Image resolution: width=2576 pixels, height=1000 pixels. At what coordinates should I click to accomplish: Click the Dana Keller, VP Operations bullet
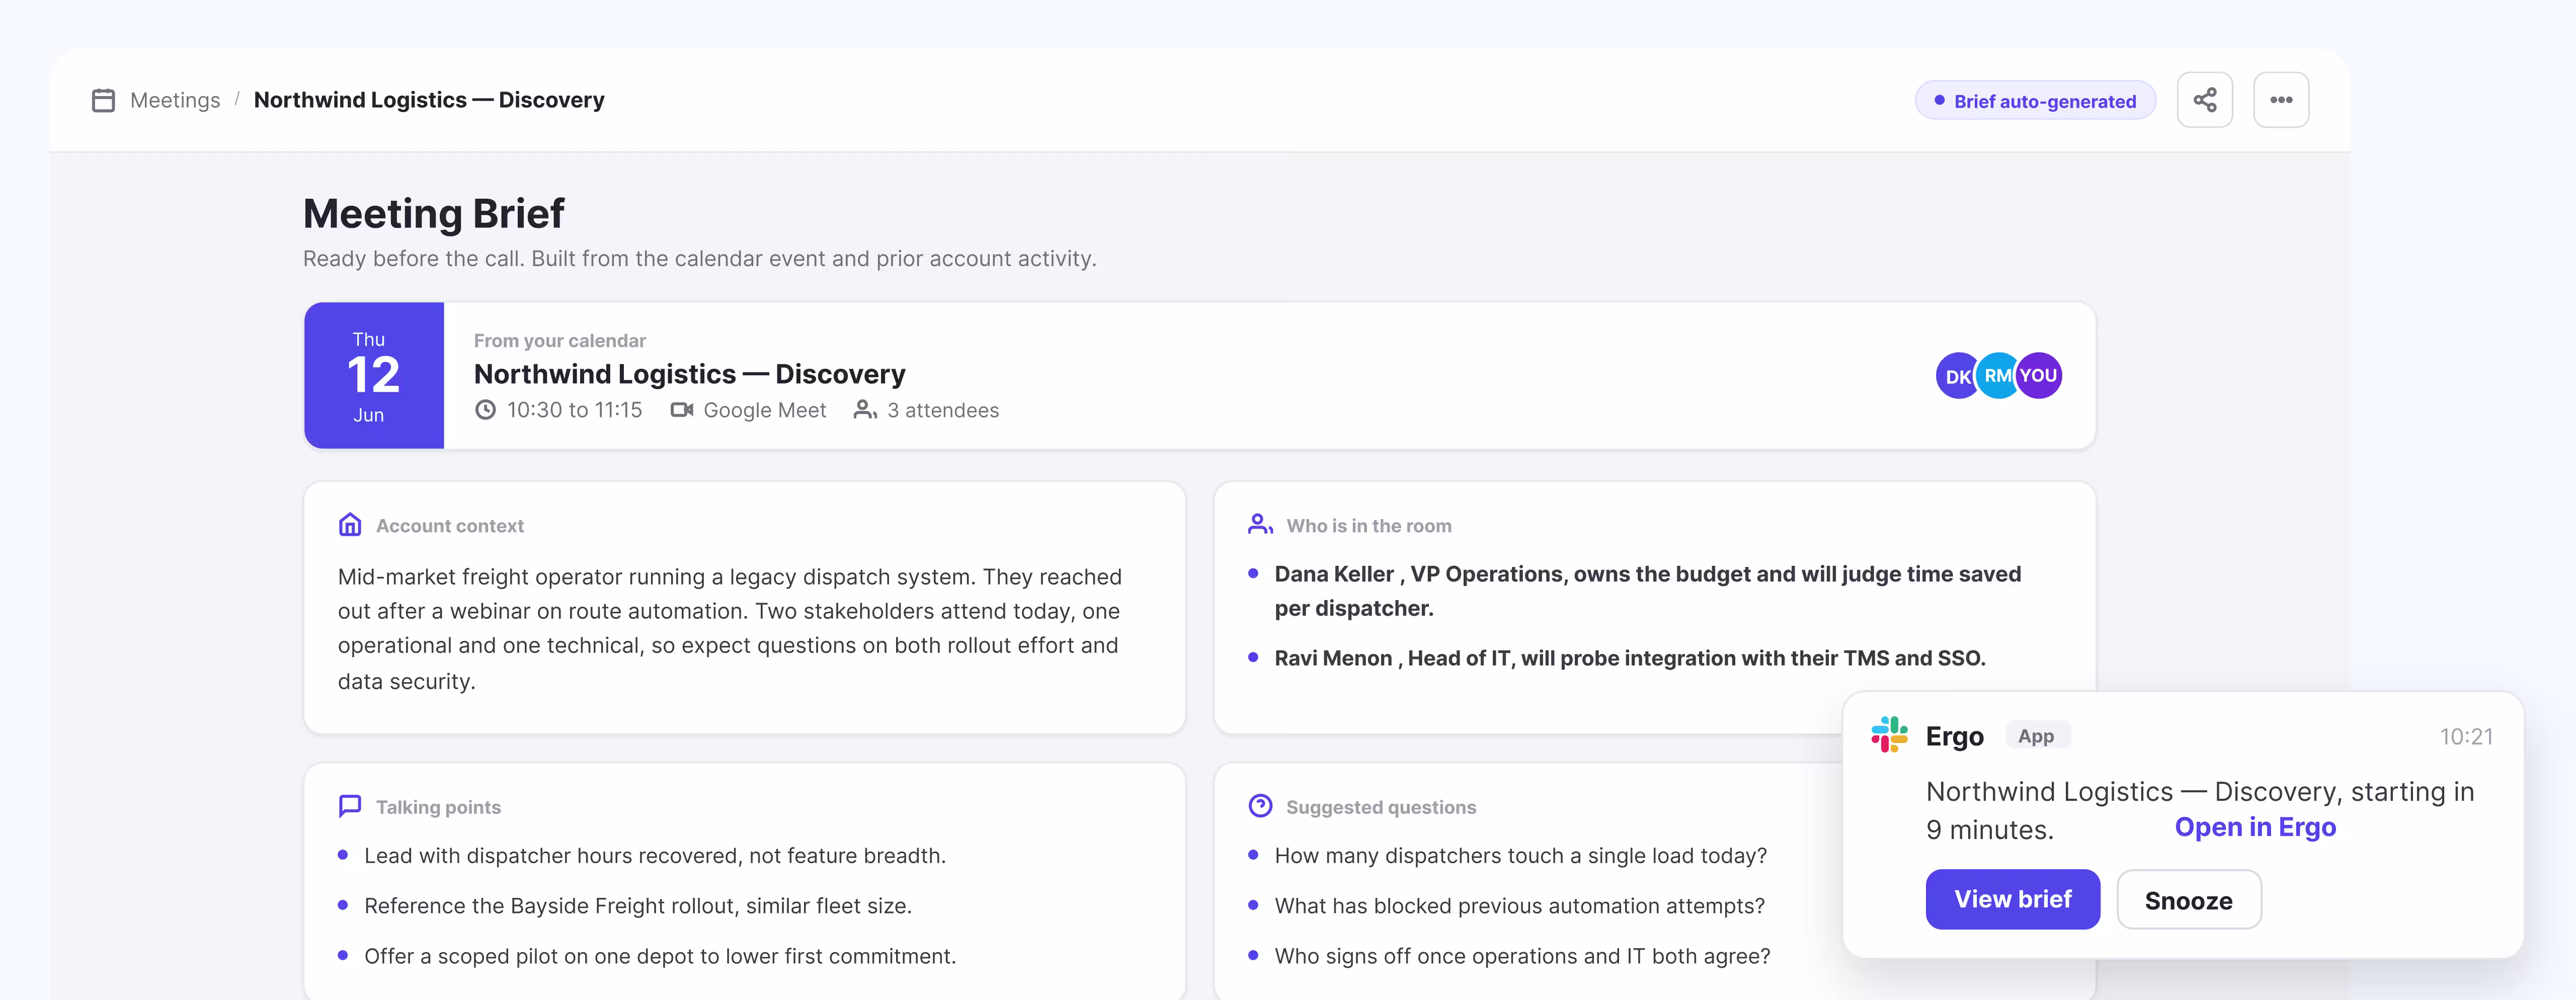pyautogui.click(x=1648, y=591)
